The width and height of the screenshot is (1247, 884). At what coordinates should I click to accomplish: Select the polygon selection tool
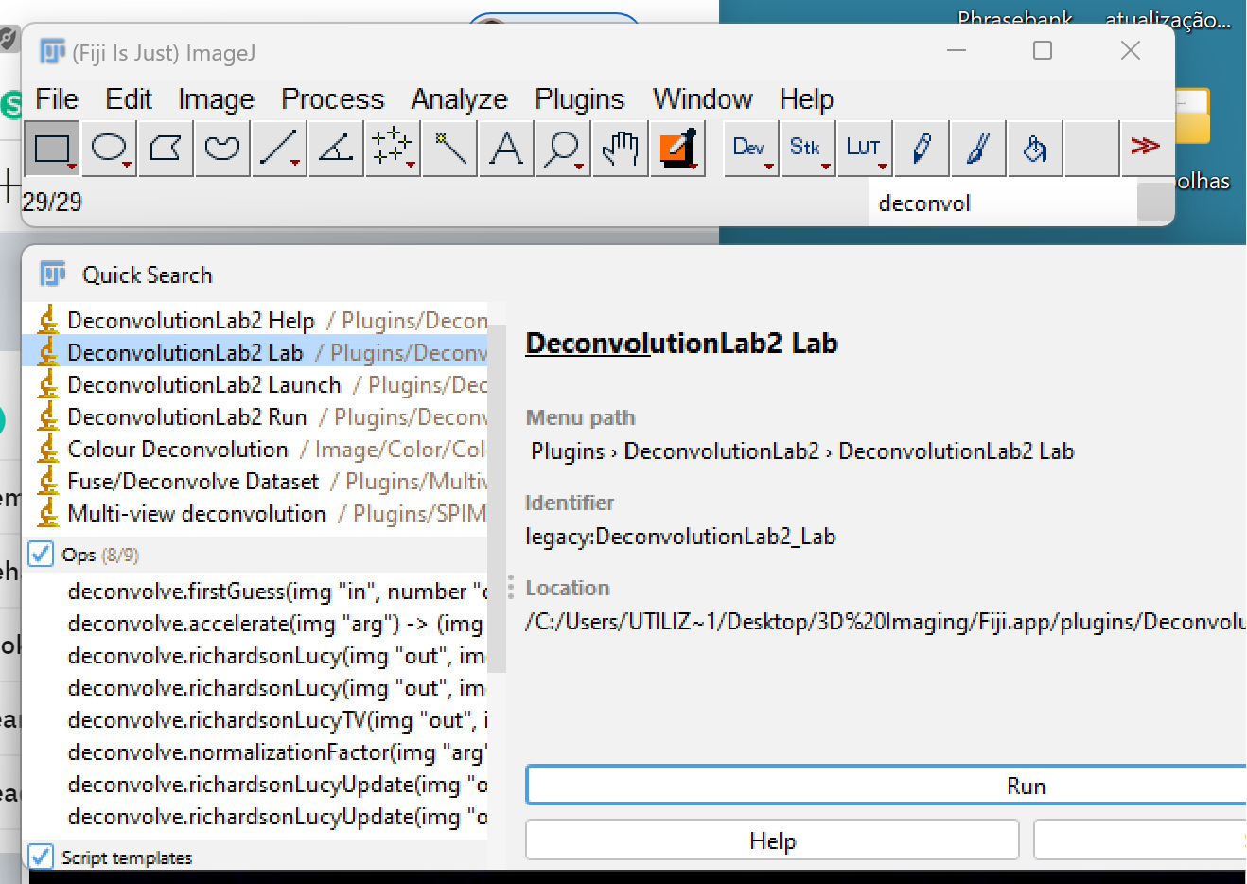164,147
